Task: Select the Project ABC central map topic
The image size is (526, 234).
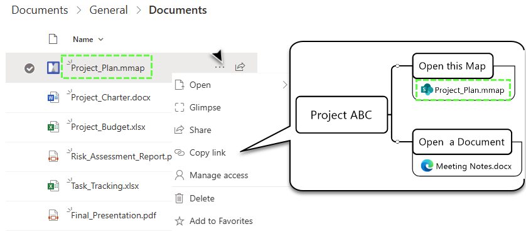Action: pyautogui.click(x=341, y=115)
